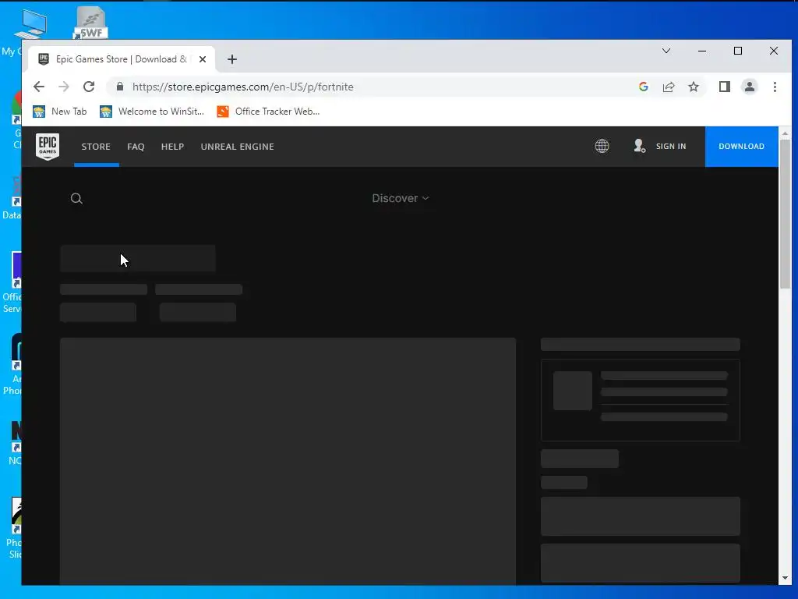Click the browser forward arrow
798x599 pixels.
pyautogui.click(x=64, y=87)
